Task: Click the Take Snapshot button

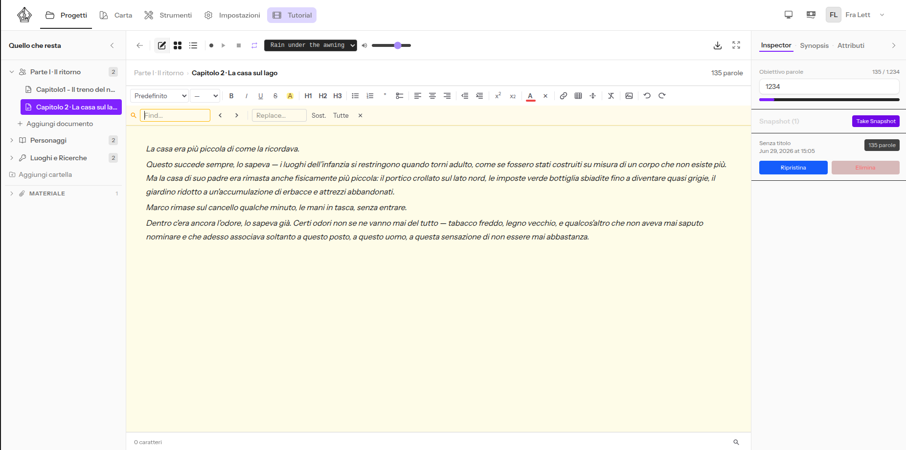Action: click(876, 121)
